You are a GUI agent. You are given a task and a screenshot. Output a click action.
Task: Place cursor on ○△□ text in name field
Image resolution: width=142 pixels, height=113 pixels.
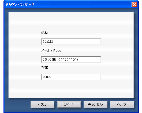48,42
